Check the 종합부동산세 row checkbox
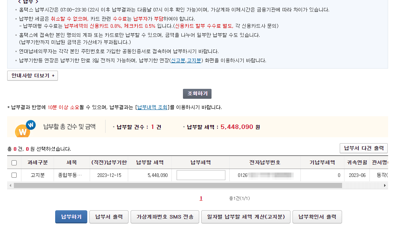The width and height of the screenshot is (402, 240). point(15,175)
